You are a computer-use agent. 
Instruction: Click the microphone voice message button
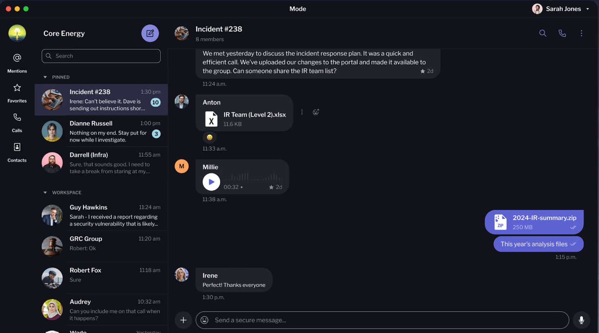click(x=581, y=320)
